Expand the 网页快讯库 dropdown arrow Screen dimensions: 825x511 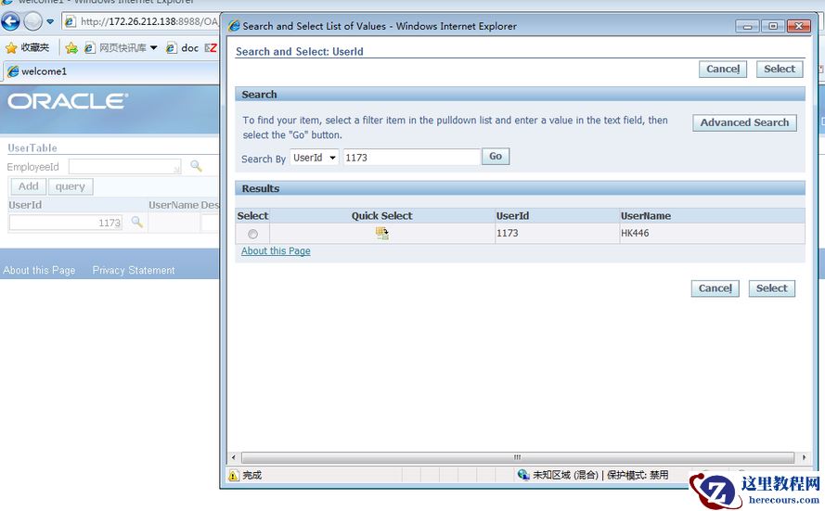tap(154, 48)
